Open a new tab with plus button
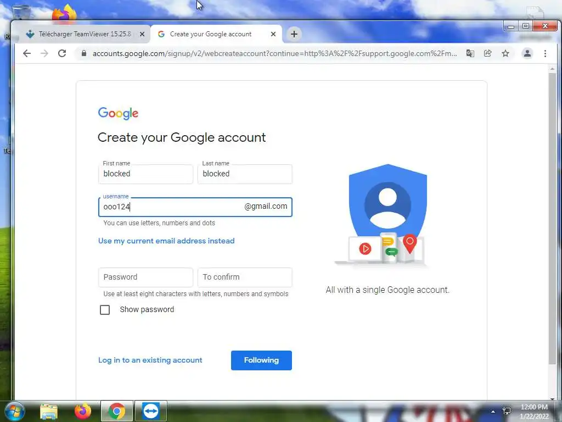The height and width of the screenshot is (422, 562). (294, 34)
